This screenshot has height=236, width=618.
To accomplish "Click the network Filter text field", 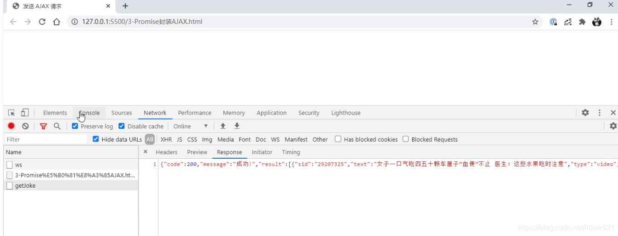I will [46, 139].
